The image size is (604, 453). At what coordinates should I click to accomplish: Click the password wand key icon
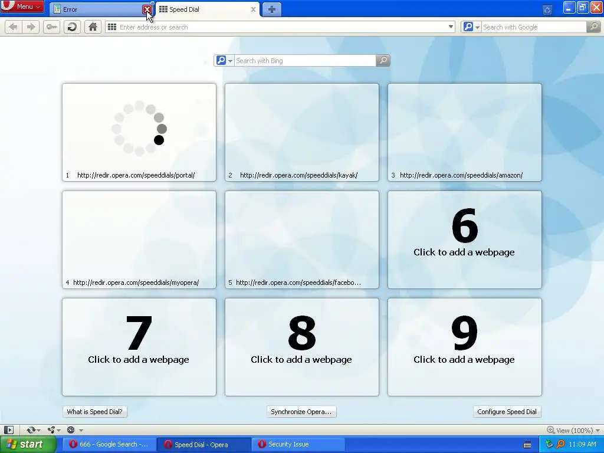tap(51, 27)
